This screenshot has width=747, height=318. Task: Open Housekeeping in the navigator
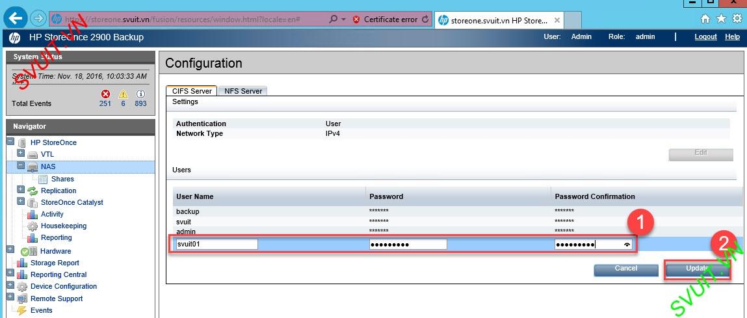click(x=64, y=226)
